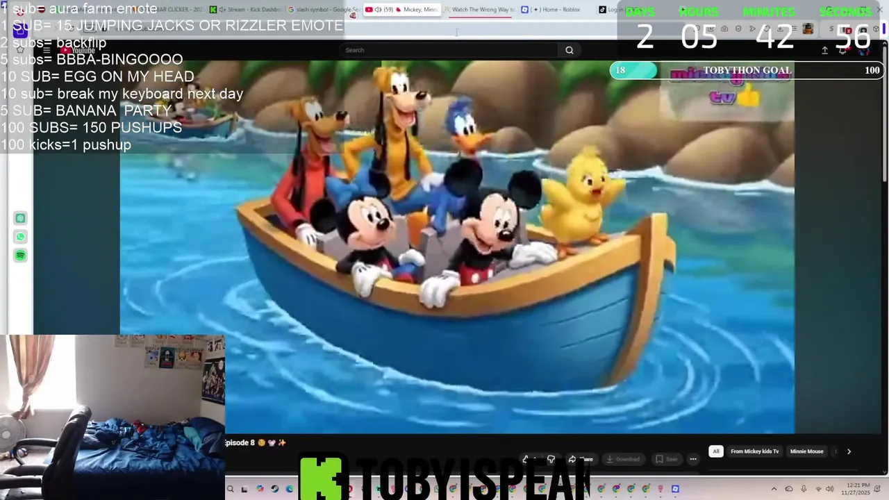Pause the Mickey Mouse boat video

[x=457, y=247]
